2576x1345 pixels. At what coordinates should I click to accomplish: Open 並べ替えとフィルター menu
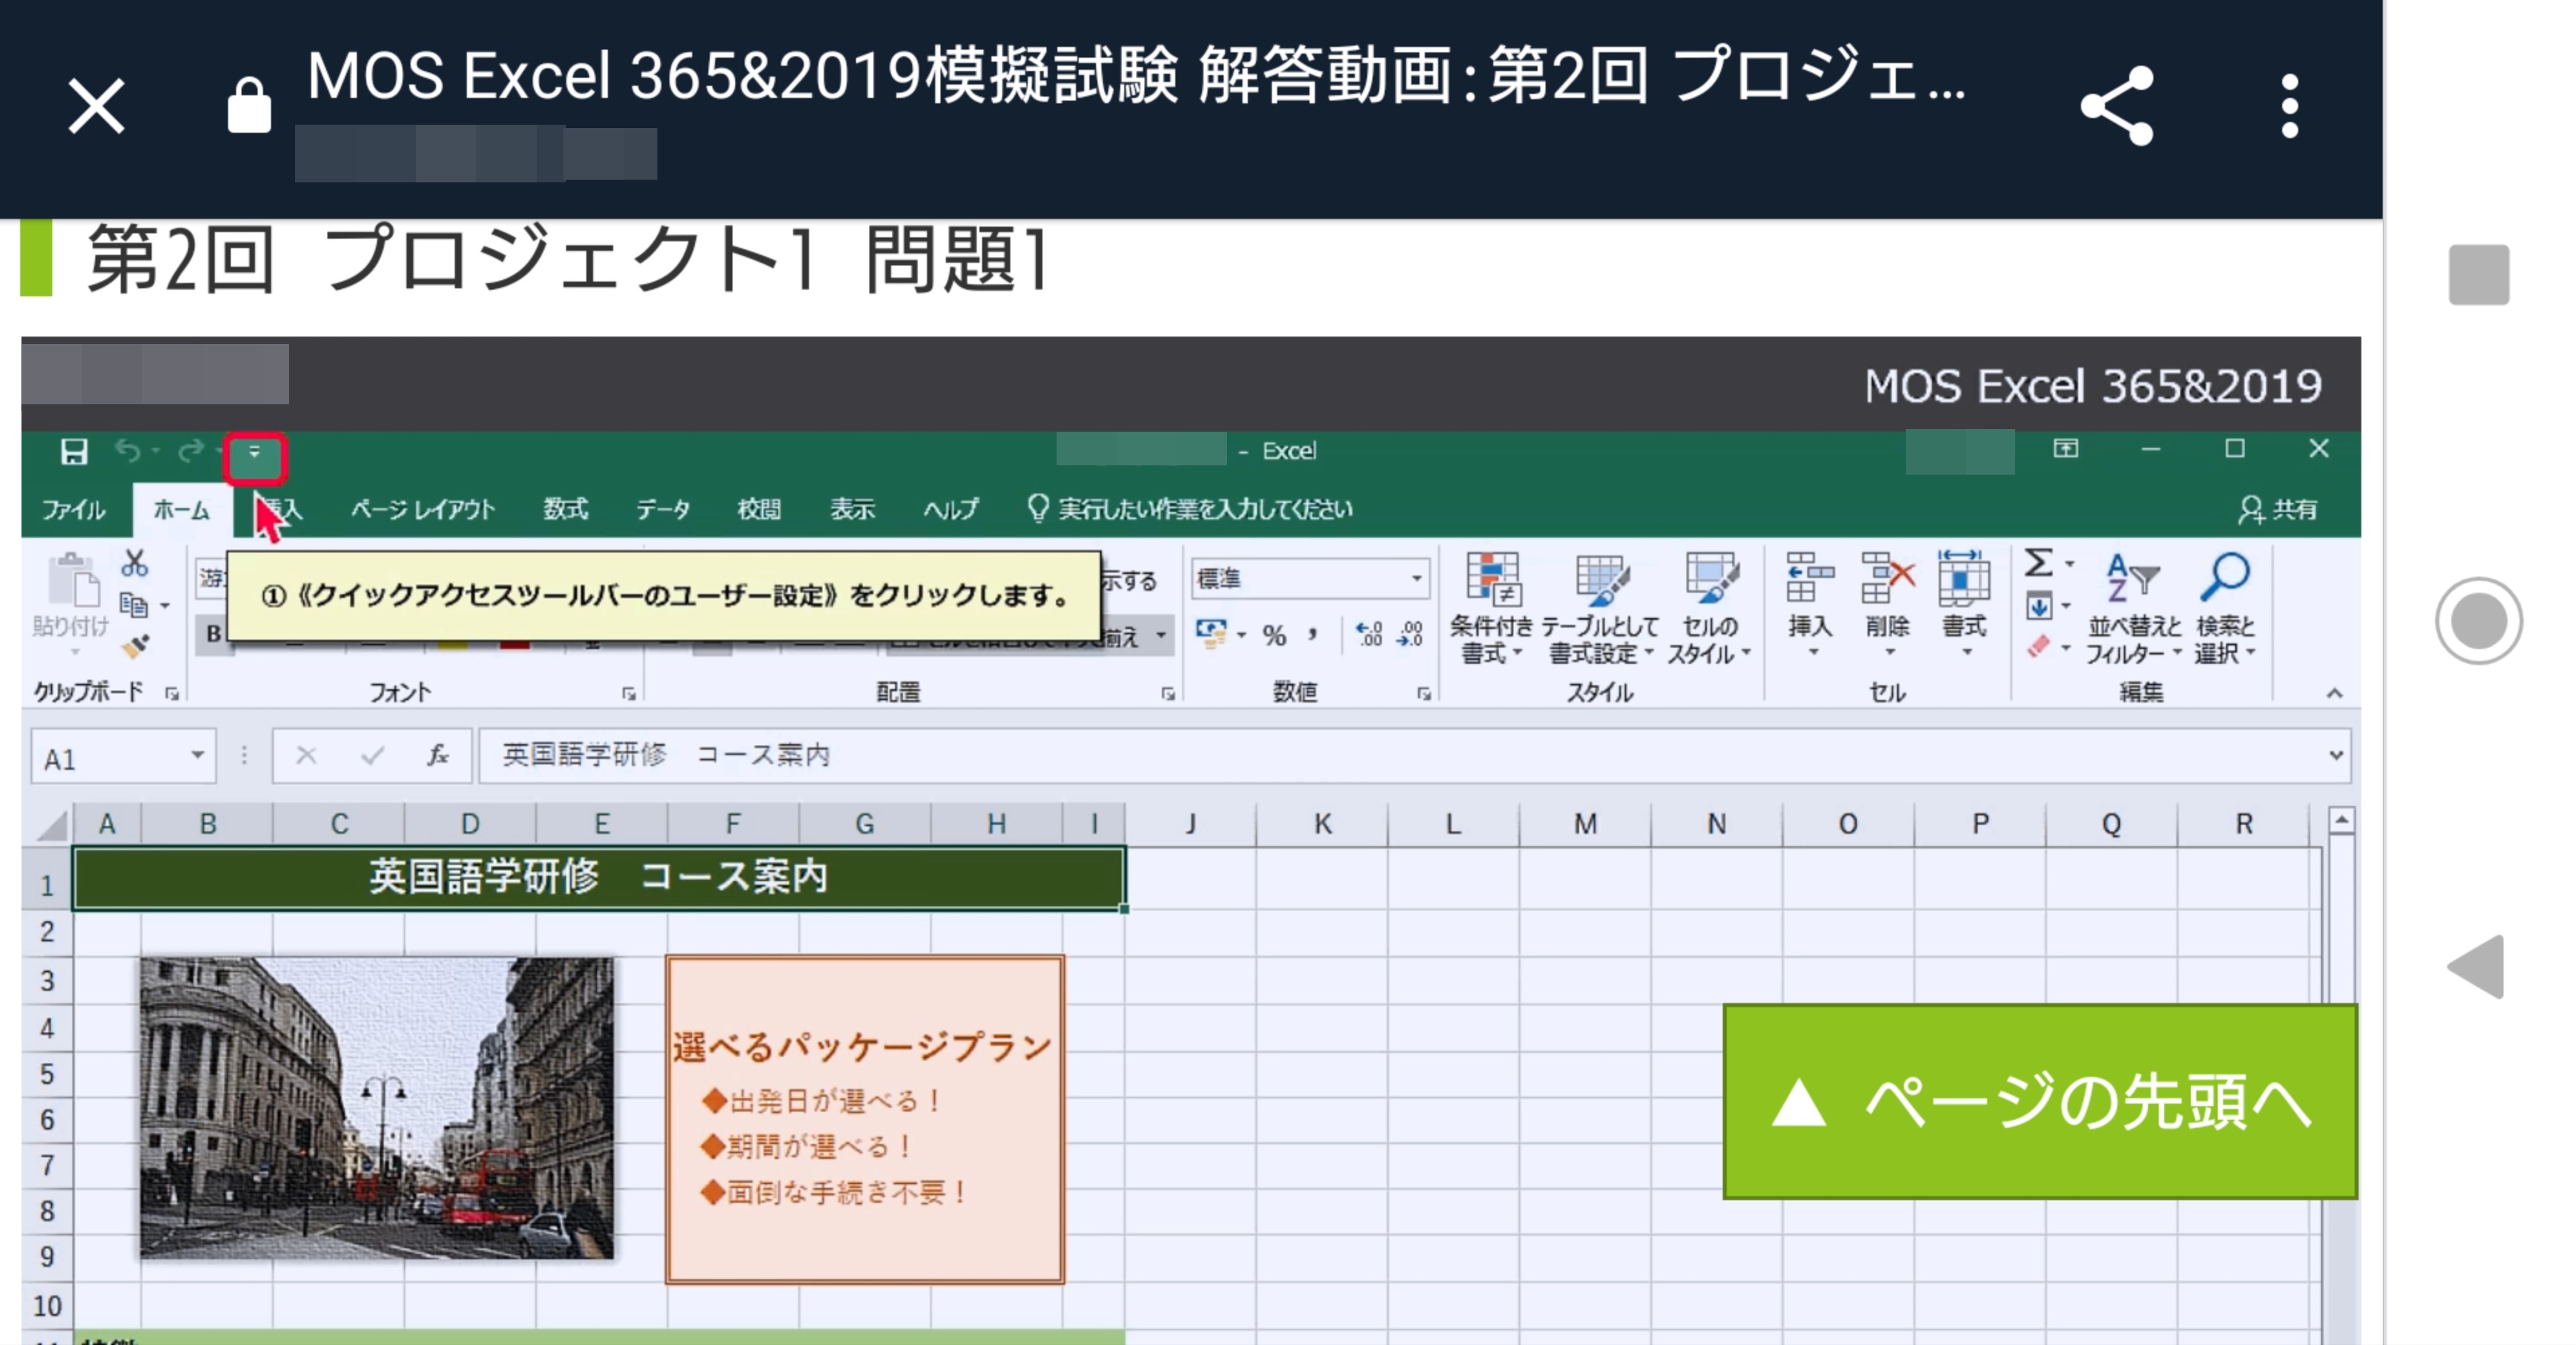[2134, 607]
